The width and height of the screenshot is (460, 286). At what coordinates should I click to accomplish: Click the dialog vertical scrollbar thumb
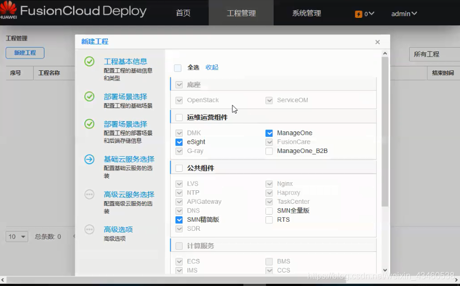[x=385, y=132]
